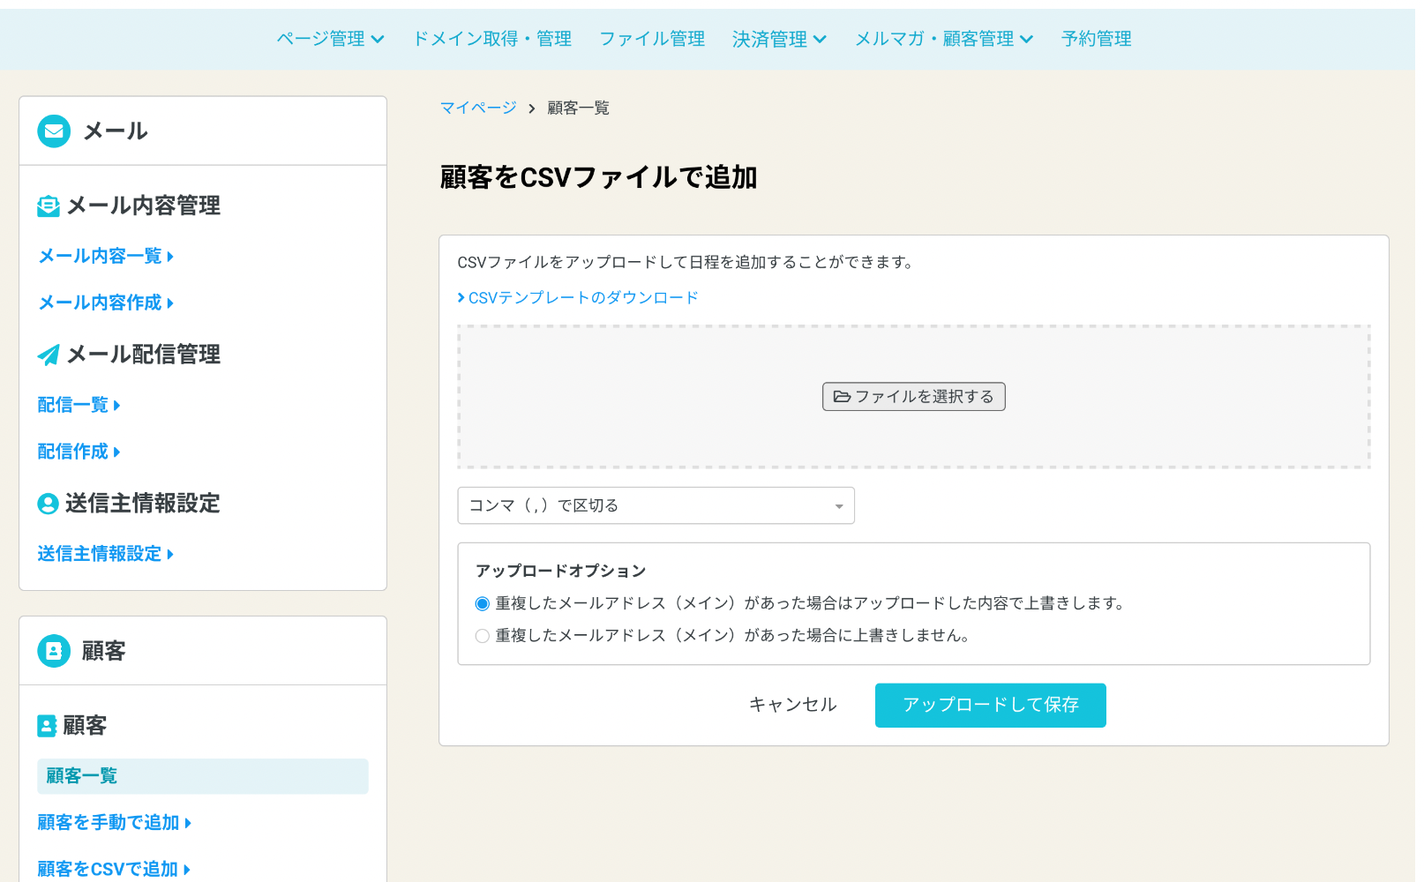
Task: Click the envelope icon beside メール heading
Action: pyautogui.click(x=54, y=131)
